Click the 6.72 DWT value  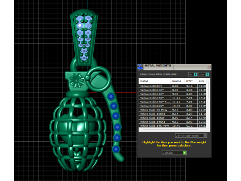click(189, 126)
